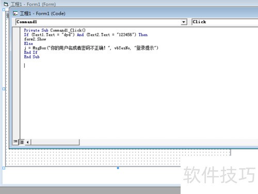Click the 'End If' line
This screenshot has height=194, width=258.
coord(30,52)
